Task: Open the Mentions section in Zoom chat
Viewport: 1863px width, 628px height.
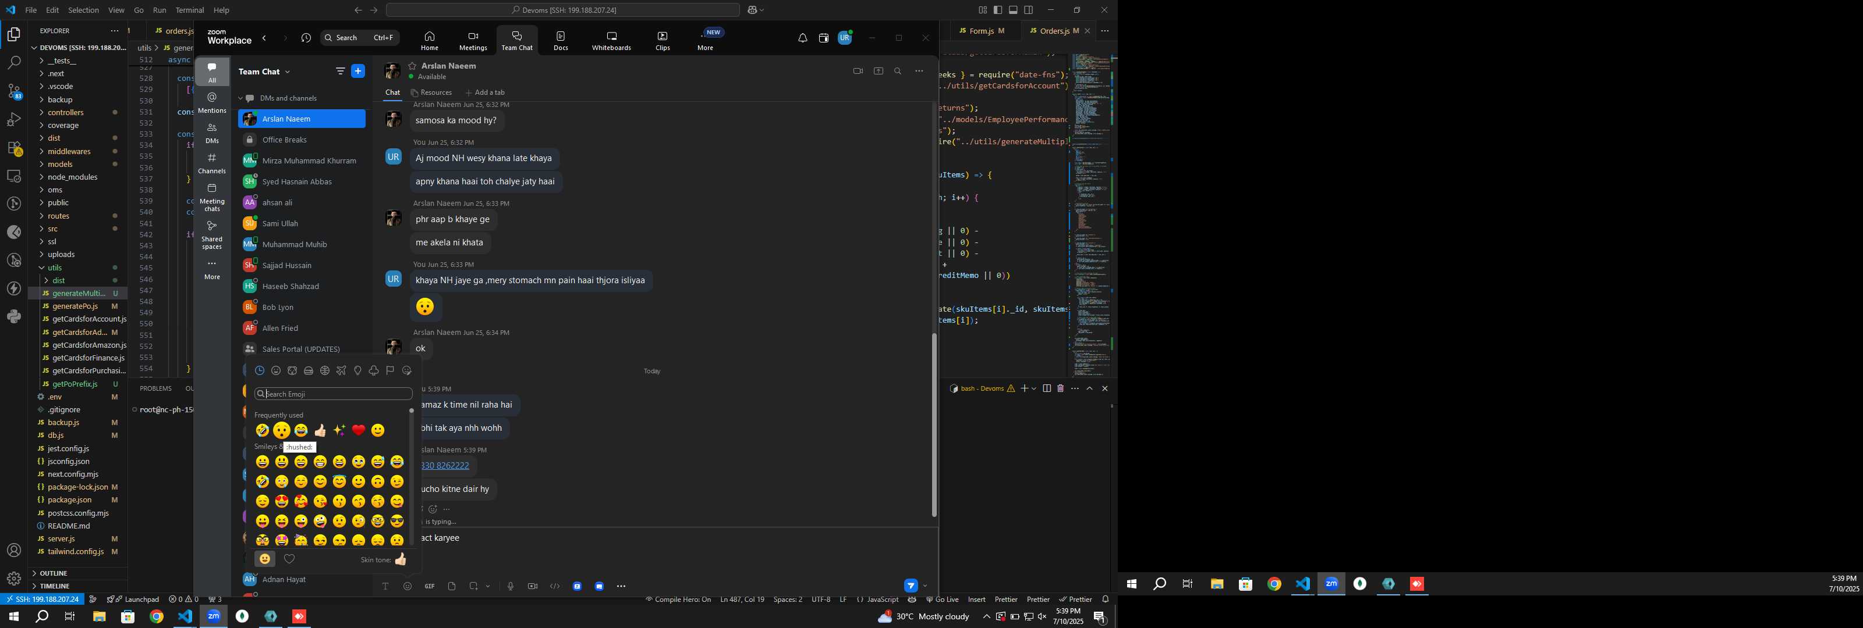Action: (x=212, y=102)
